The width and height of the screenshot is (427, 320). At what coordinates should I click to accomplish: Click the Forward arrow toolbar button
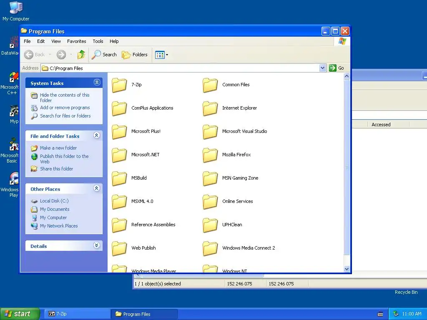pyautogui.click(x=61, y=55)
